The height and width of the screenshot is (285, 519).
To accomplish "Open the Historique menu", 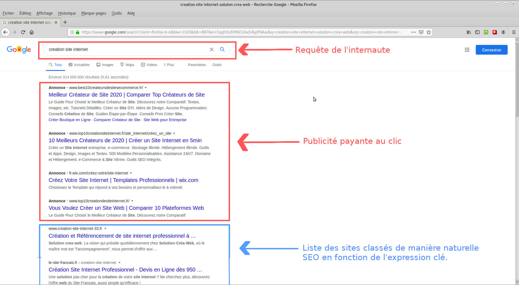I will pyautogui.click(x=67, y=13).
